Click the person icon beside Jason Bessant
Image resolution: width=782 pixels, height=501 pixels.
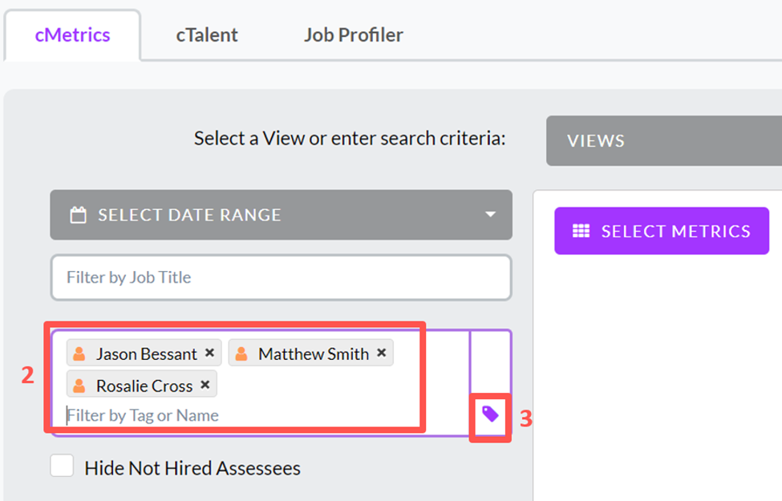(x=79, y=354)
